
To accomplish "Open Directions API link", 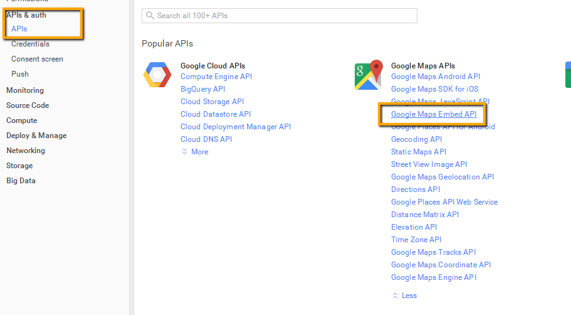I will [x=416, y=190].
